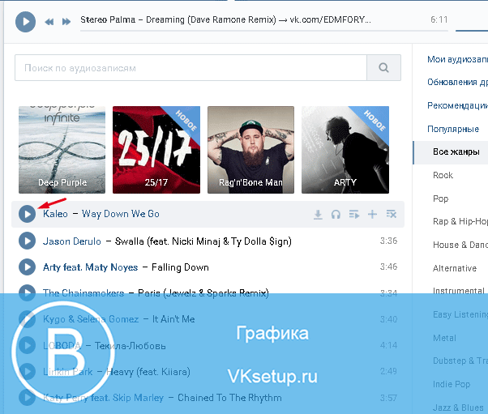Click the main play button in the player header
Screen dimensions: 488x414
pyautogui.click(x=25, y=22)
